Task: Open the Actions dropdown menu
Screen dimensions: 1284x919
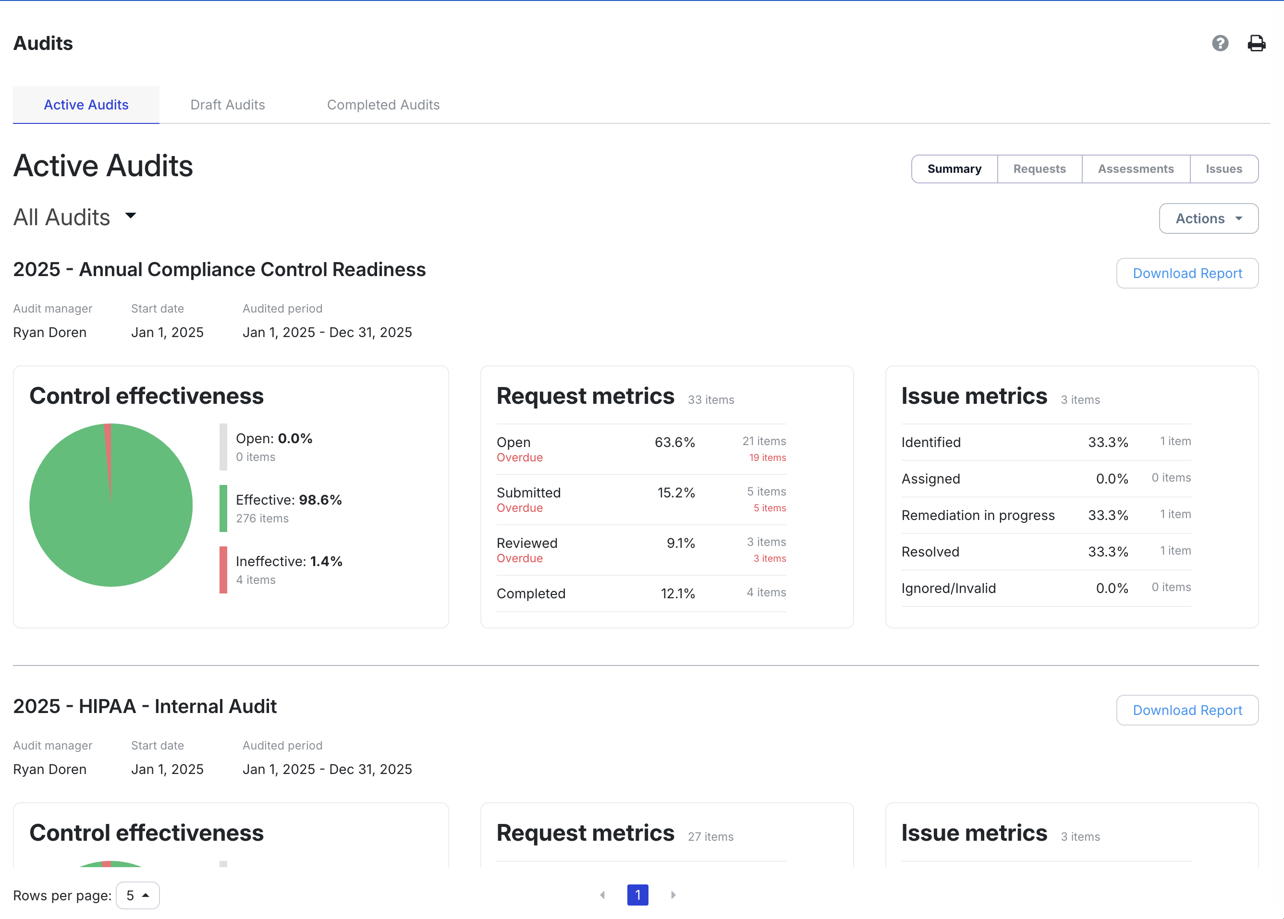Action: click(1208, 218)
